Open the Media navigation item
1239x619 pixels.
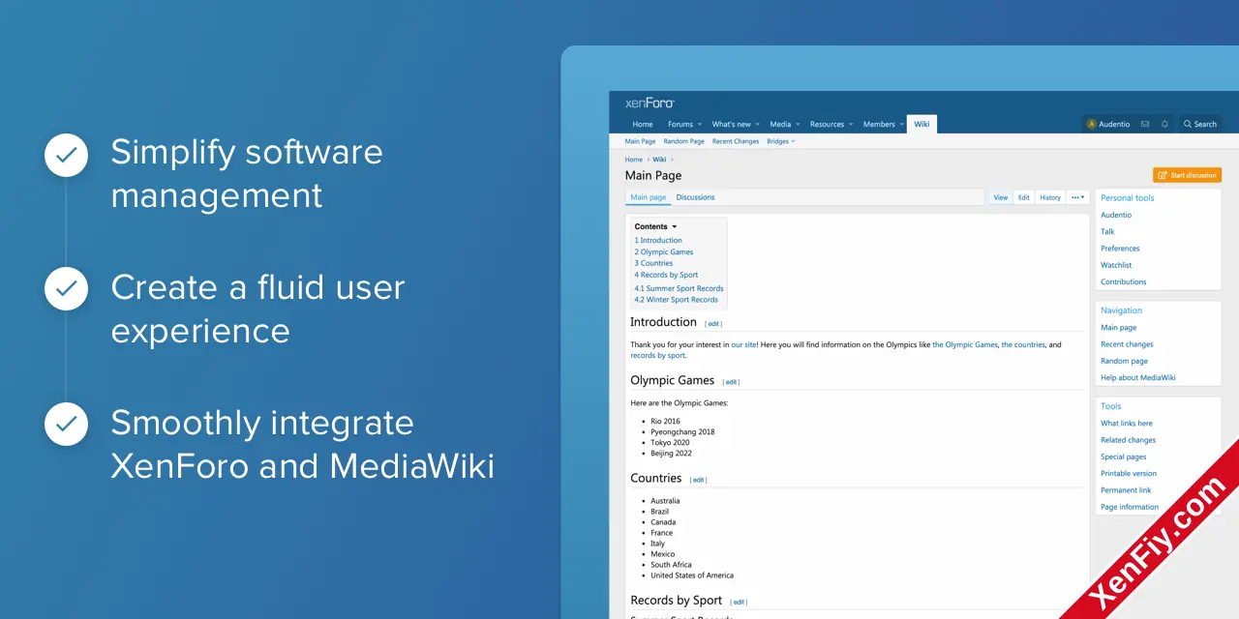pyautogui.click(x=780, y=124)
